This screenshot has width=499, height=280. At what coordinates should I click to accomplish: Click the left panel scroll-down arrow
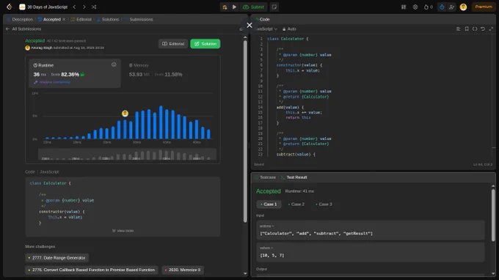[x=245, y=273]
